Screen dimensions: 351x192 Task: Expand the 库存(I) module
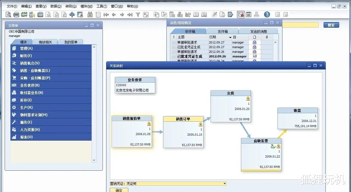pyautogui.click(x=51, y=100)
